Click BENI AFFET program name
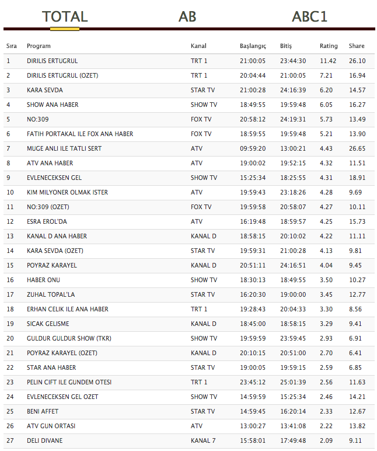This screenshot has height=451, width=377. click(43, 412)
